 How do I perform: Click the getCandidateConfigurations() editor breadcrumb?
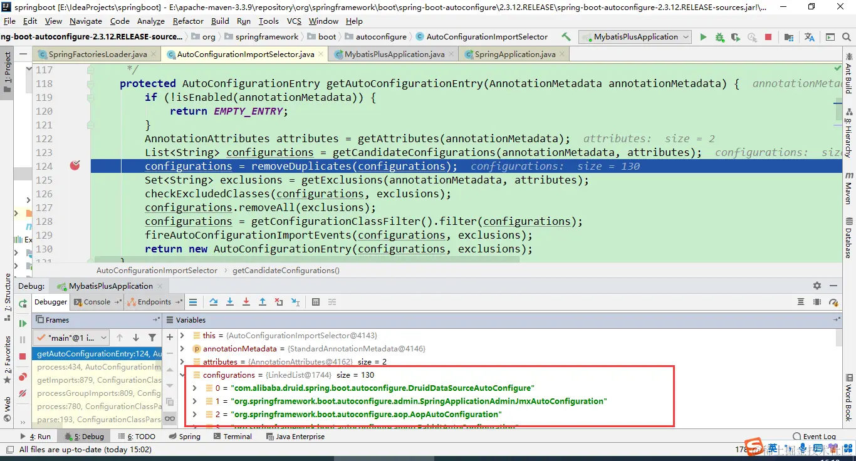coord(286,271)
